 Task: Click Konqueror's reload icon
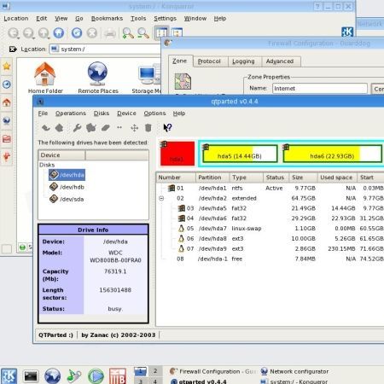(77, 33)
